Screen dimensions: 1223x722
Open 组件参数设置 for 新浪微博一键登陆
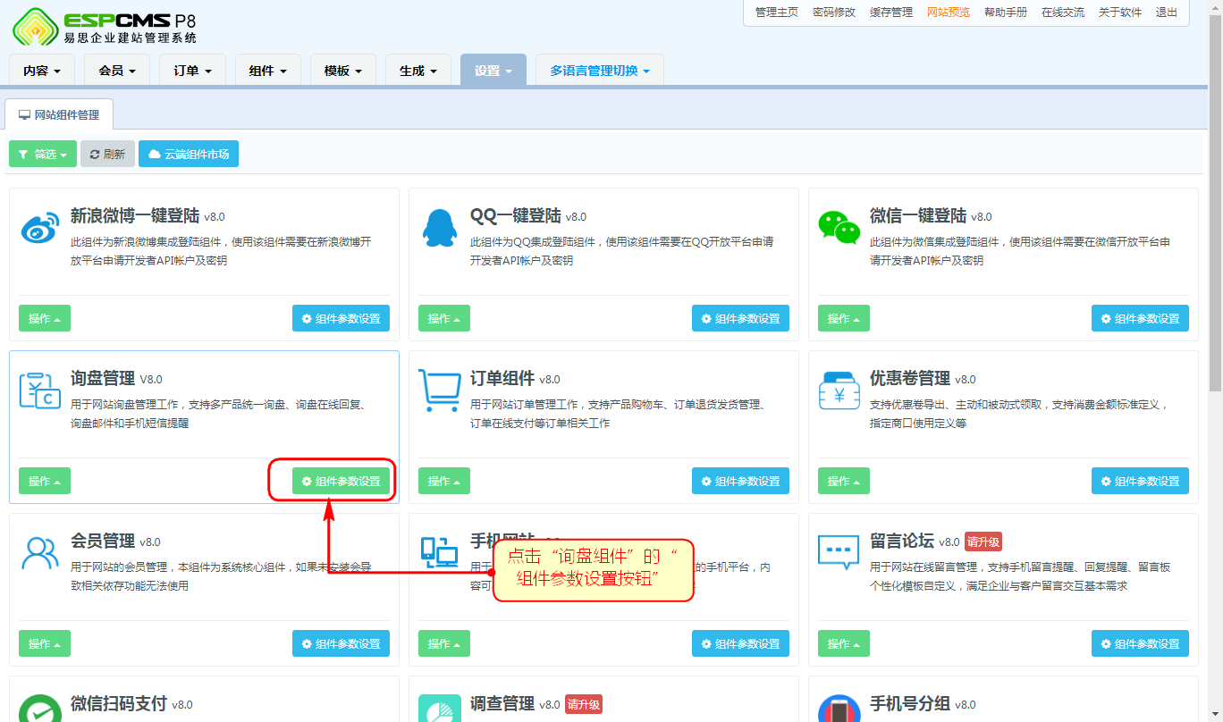(341, 318)
